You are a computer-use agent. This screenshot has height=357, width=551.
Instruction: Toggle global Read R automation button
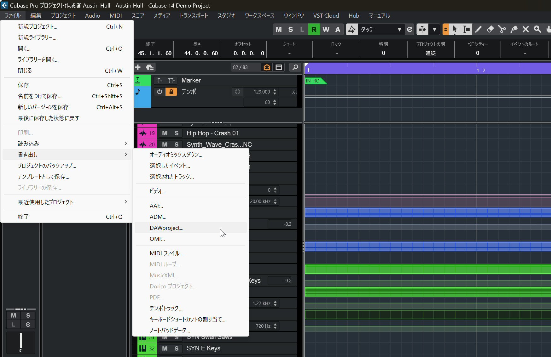tap(314, 30)
